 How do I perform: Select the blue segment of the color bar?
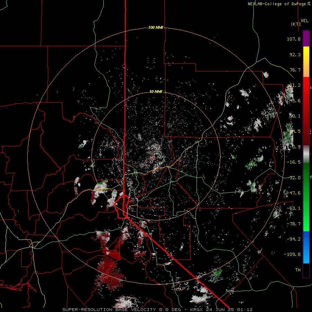306,247
